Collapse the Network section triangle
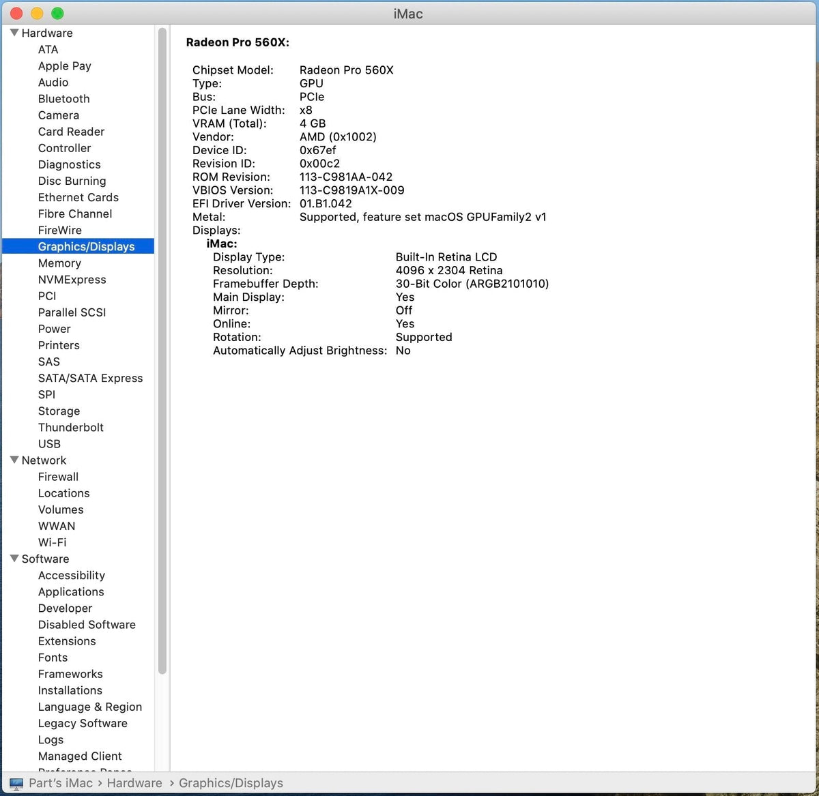Viewport: 819px width, 796px height. (14, 460)
